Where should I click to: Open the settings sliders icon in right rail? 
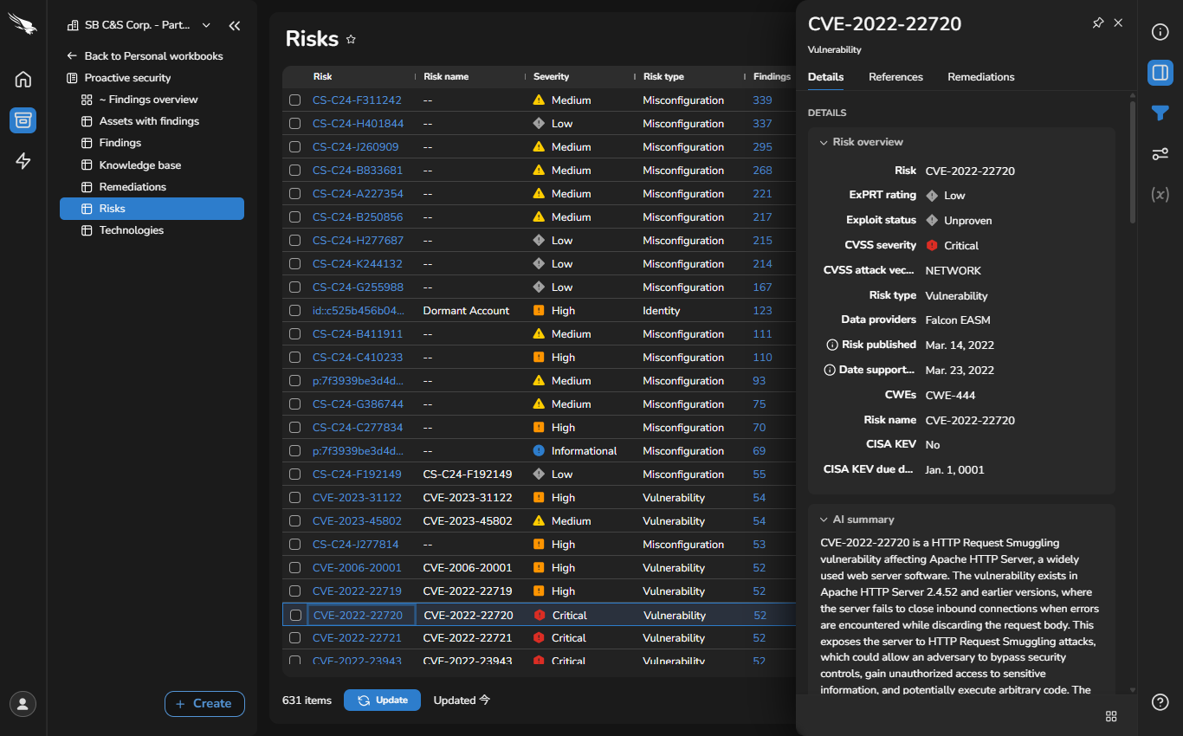coord(1160,154)
